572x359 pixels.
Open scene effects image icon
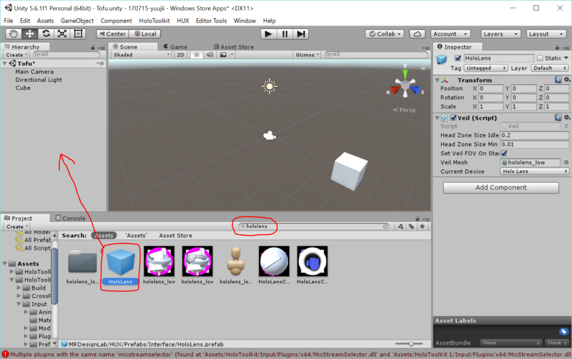point(223,55)
